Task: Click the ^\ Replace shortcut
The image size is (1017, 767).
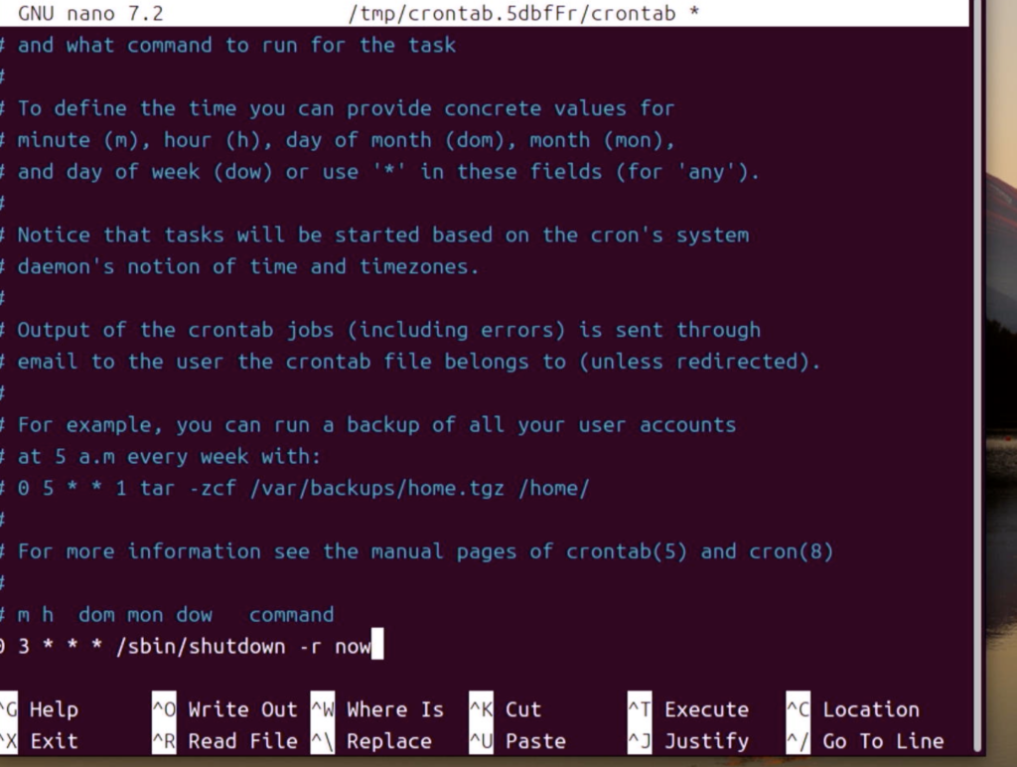Action: [x=371, y=741]
